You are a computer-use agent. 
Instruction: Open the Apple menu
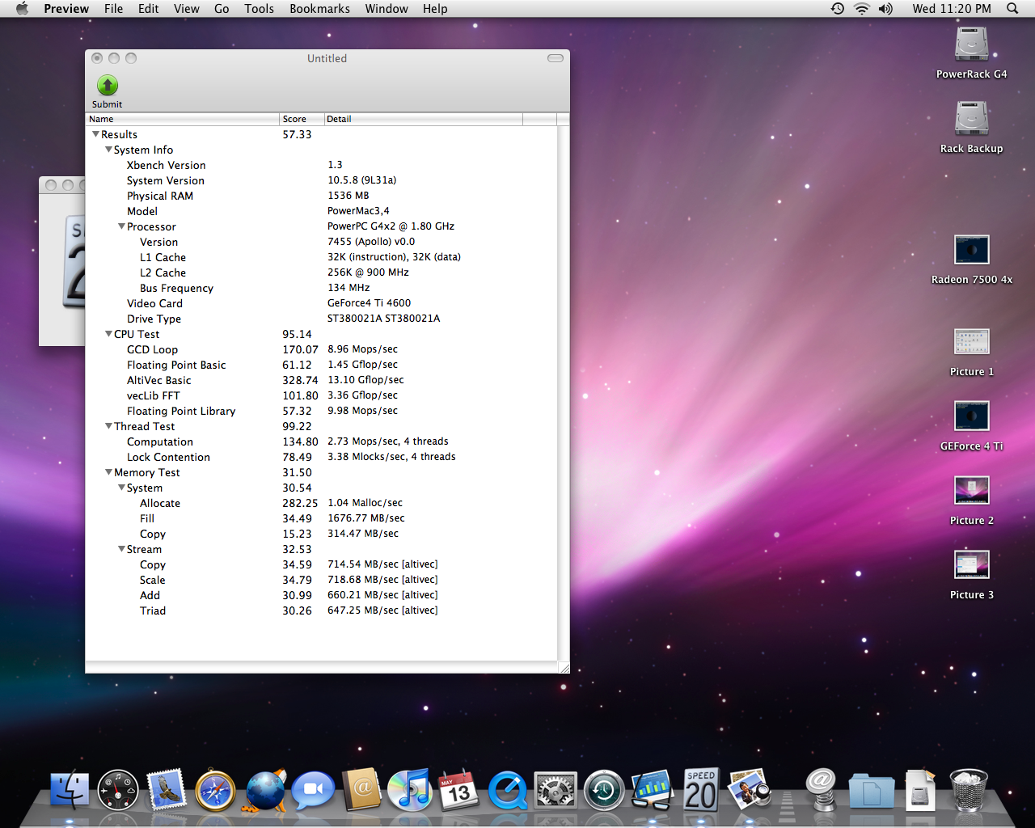(22, 8)
